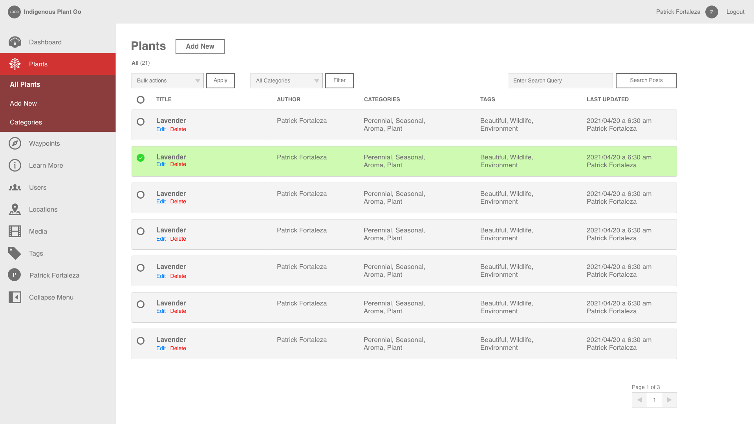
Task: Open the All Categories dropdown
Action: click(287, 80)
